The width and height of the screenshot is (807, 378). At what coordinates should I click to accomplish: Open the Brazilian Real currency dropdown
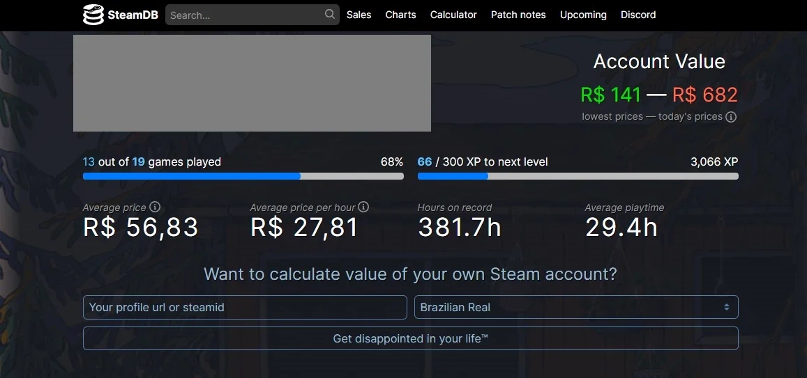[x=576, y=307]
